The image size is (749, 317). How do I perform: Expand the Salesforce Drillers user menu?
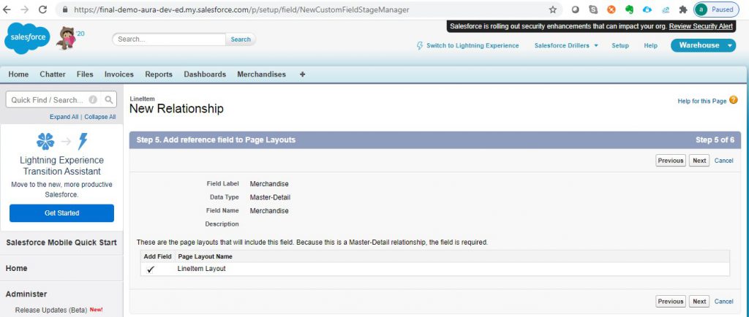tap(566, 45)
